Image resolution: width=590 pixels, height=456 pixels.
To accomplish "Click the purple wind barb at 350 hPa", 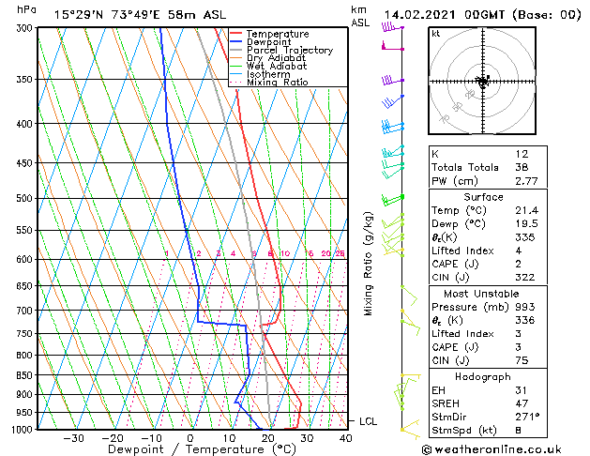I will [x=392, y=80].
